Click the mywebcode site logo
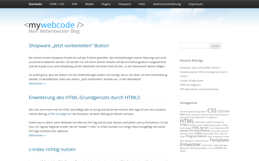Image resolution: width=259 pixels, height=161 pixels. (54, 25)
